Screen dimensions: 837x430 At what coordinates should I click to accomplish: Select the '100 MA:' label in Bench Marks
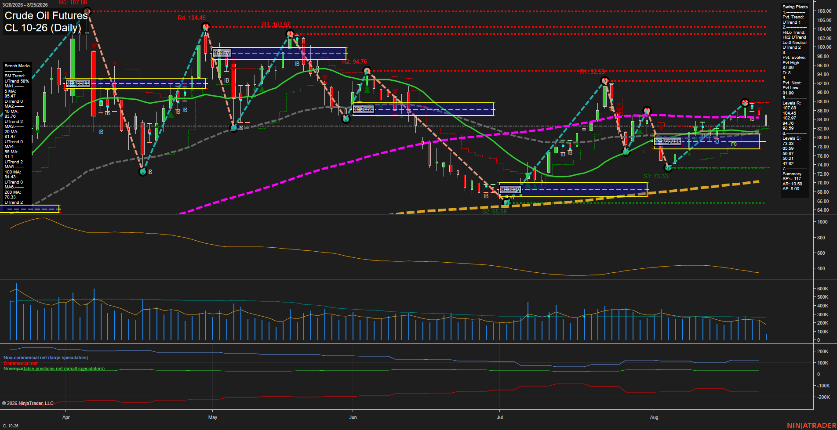(x=13, y=172)
